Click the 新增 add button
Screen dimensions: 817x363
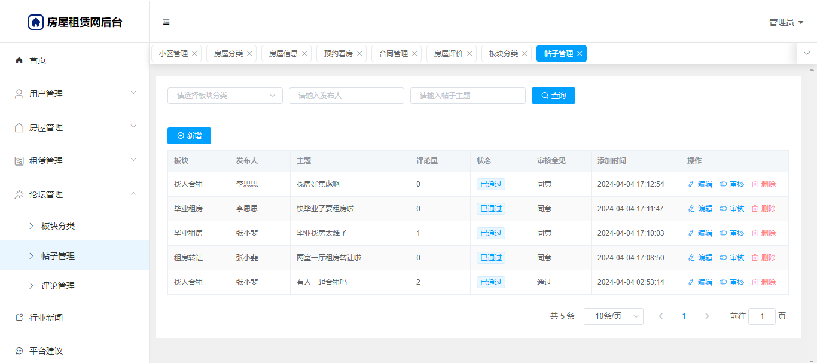(189, 136)
